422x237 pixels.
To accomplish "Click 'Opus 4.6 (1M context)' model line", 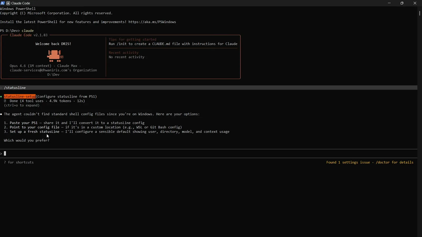I will tap(31, 66).
